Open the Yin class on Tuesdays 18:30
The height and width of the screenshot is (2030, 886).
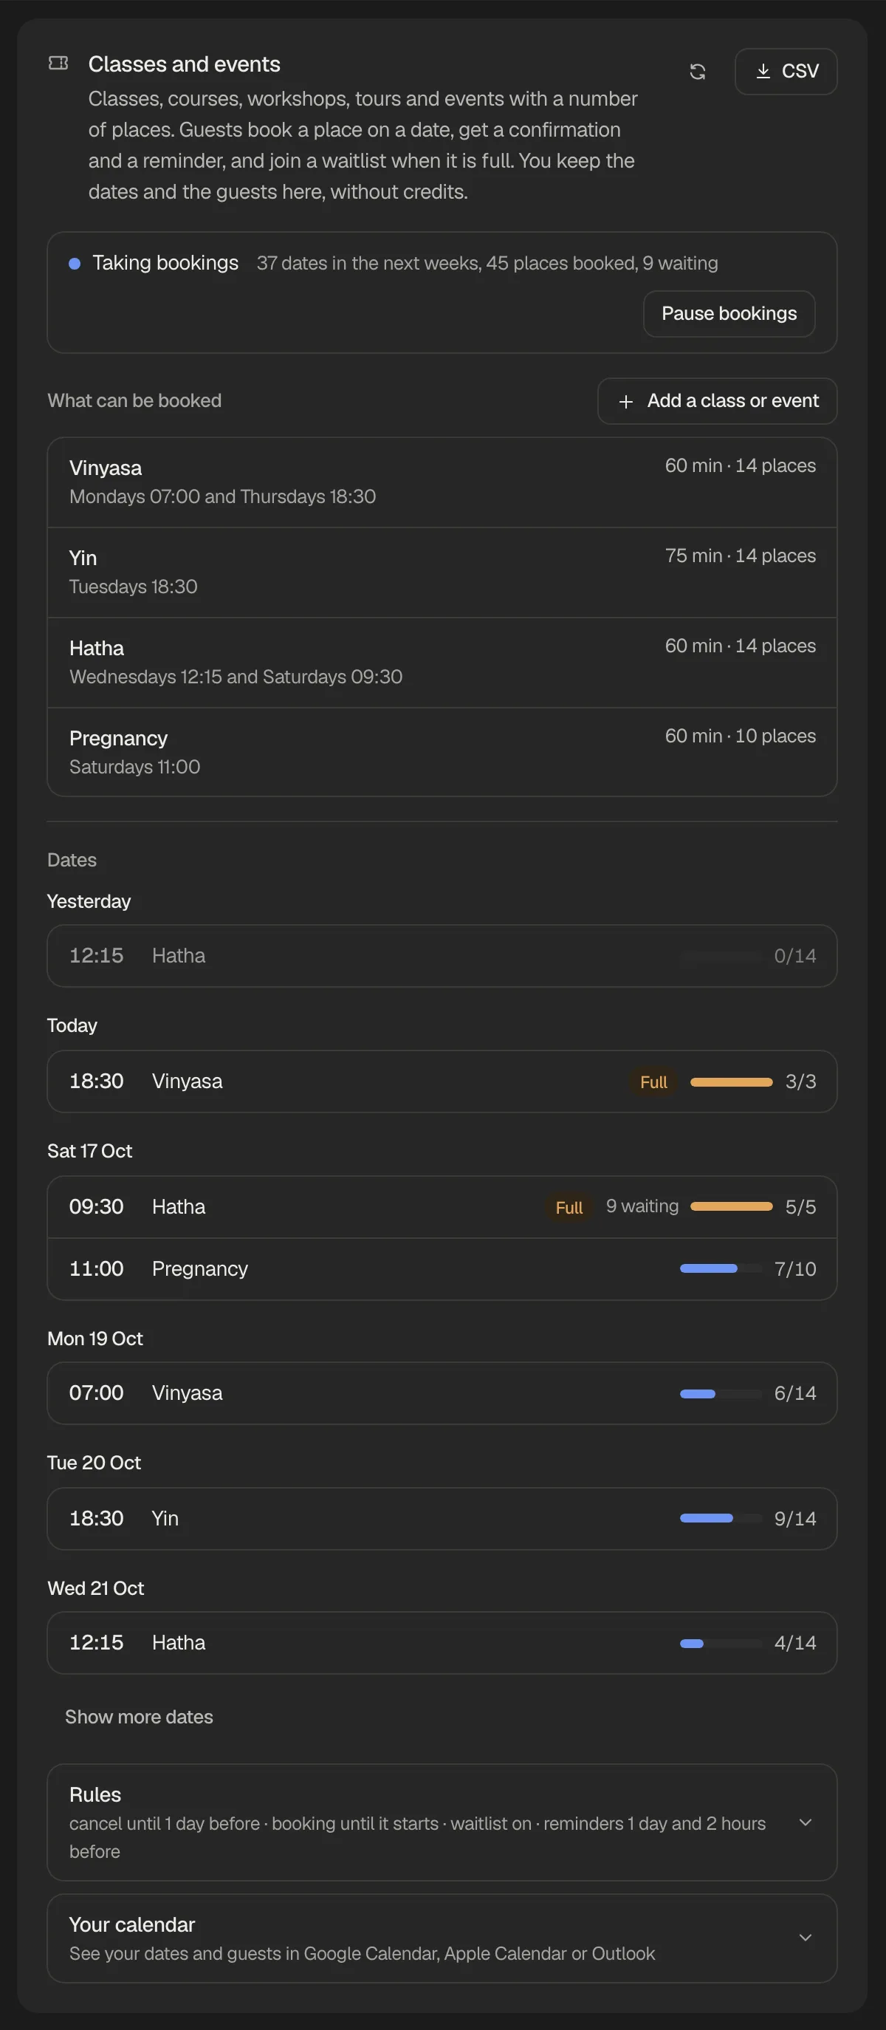442,572
